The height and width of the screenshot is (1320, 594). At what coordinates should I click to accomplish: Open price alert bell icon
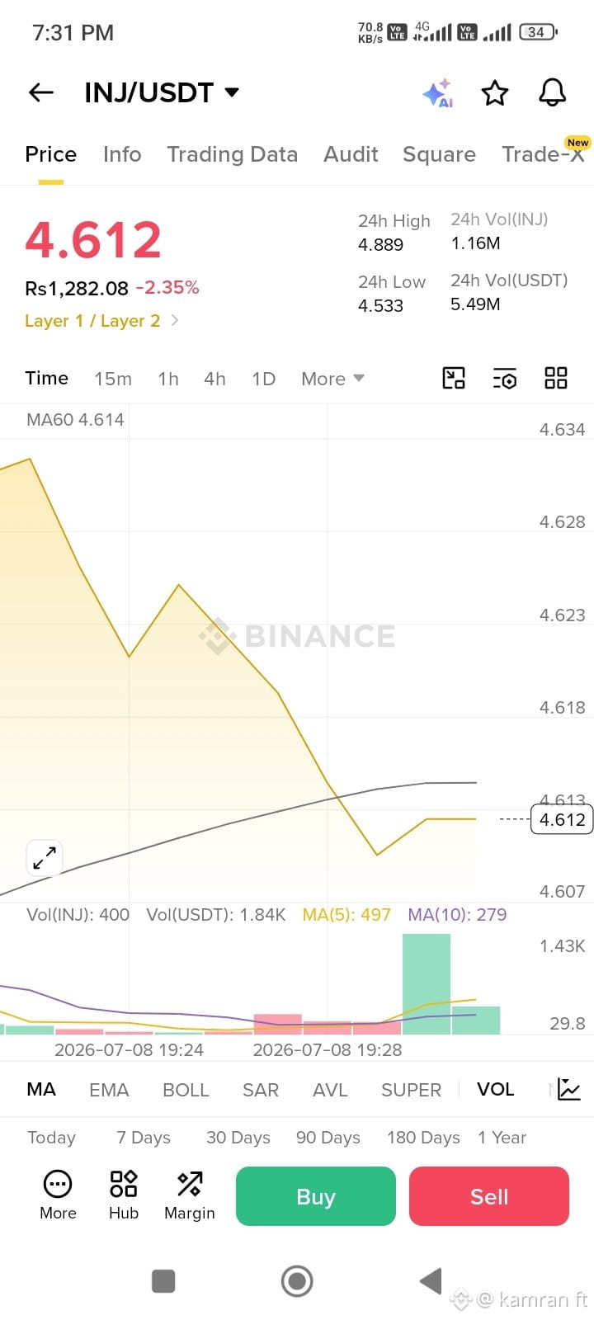(553, 92)
